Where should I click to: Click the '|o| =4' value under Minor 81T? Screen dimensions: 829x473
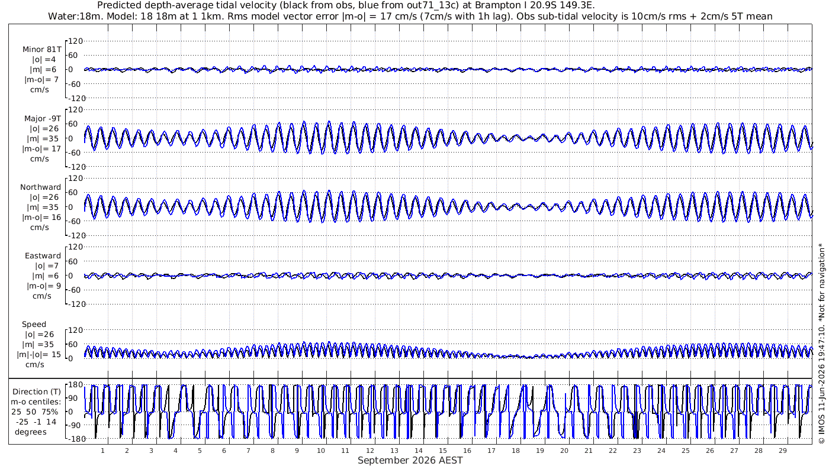click(x=44, y=59)
